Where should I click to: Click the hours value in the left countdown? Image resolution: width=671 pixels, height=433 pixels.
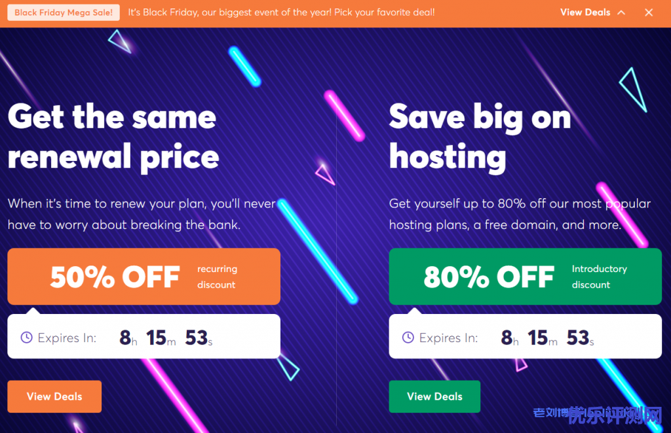126,338
